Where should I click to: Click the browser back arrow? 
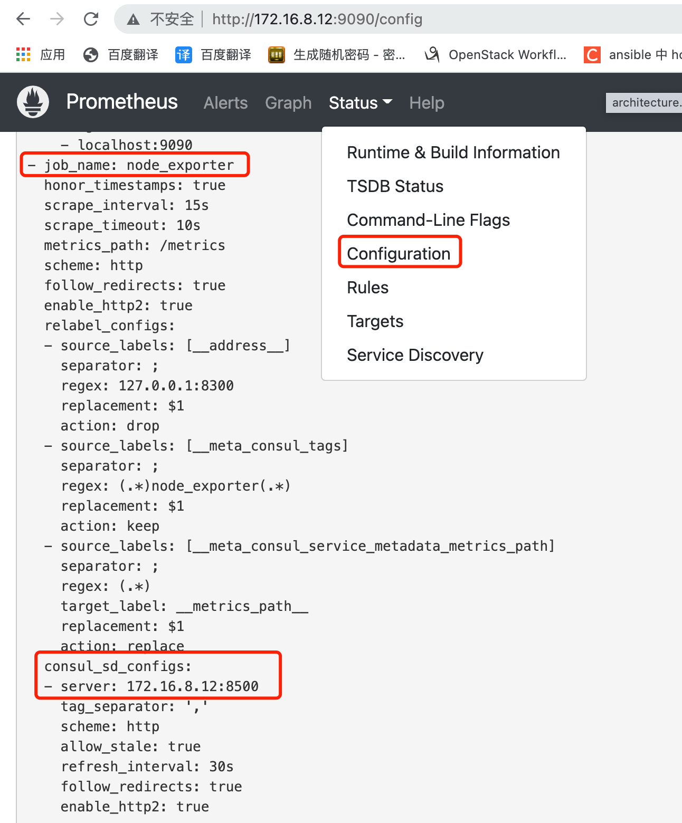pyautogui.click(x=23, y=20)
